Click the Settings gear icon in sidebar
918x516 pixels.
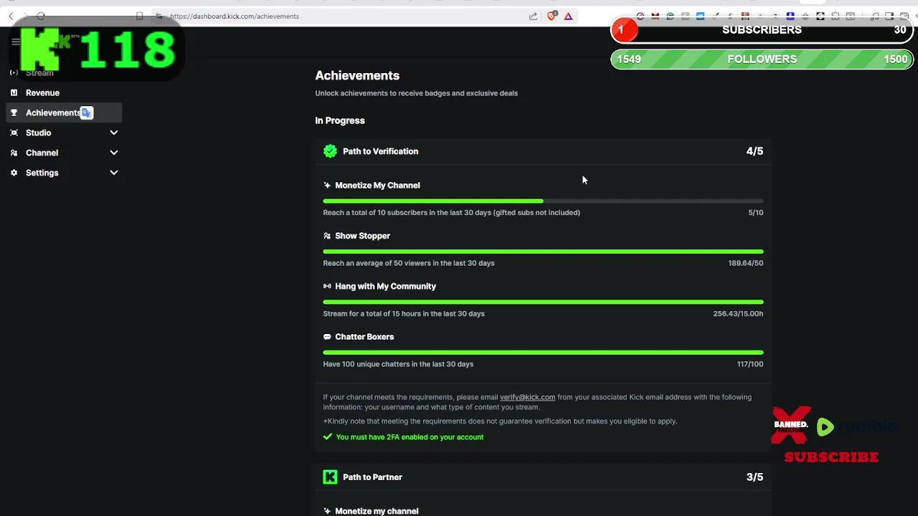pyautogui.click(x=14, y=173)
